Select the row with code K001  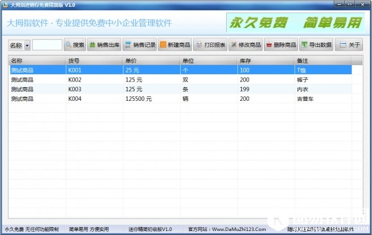(180, 70)
